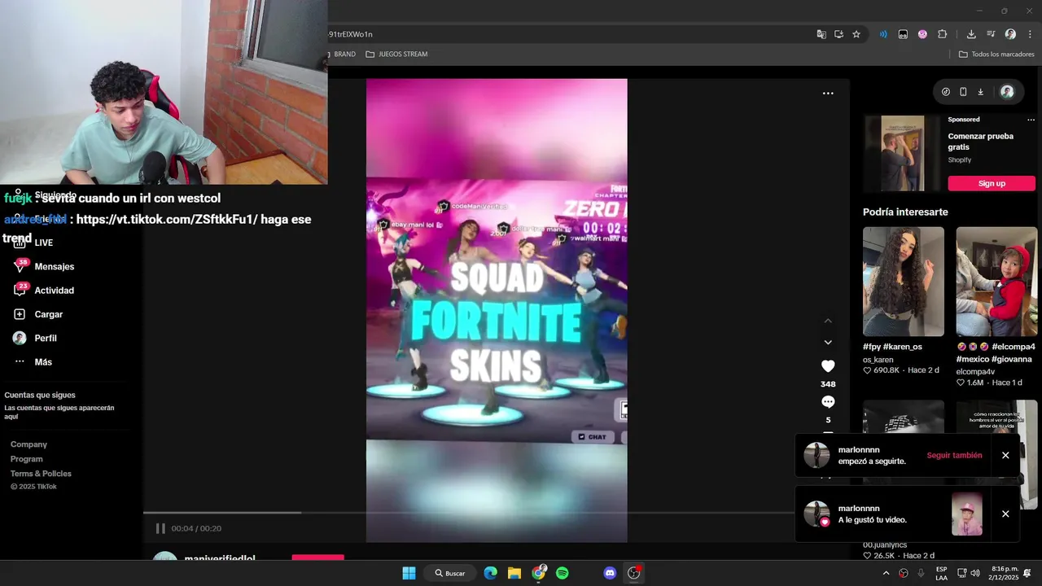Expand the Company footer section
The height and width of the screenshot is (586, 1042).
28,444
